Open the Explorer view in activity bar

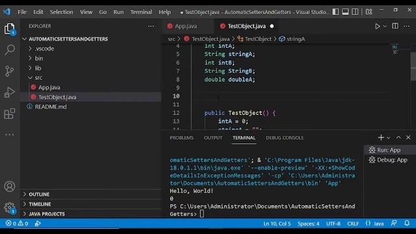[x=10, y=29]
